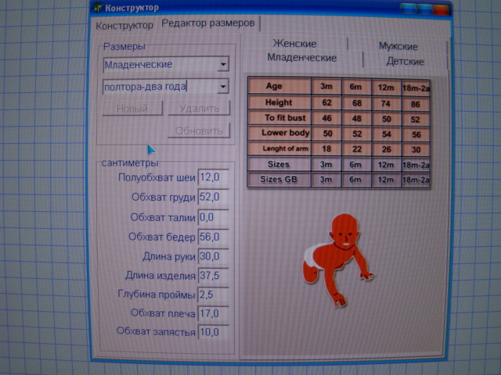
Task: Click Height value 62 in table
Action: click(x=326, y=102)
